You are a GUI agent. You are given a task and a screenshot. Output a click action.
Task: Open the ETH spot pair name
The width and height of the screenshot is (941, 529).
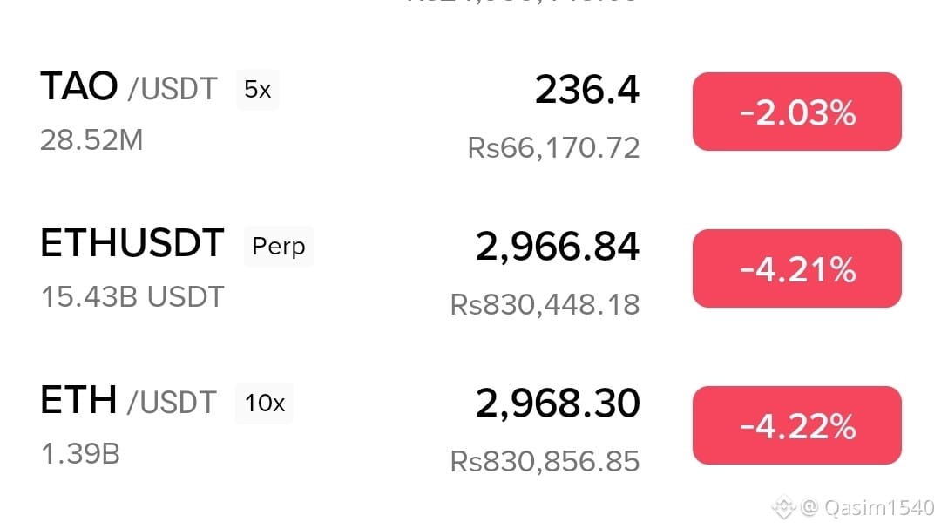127,401
